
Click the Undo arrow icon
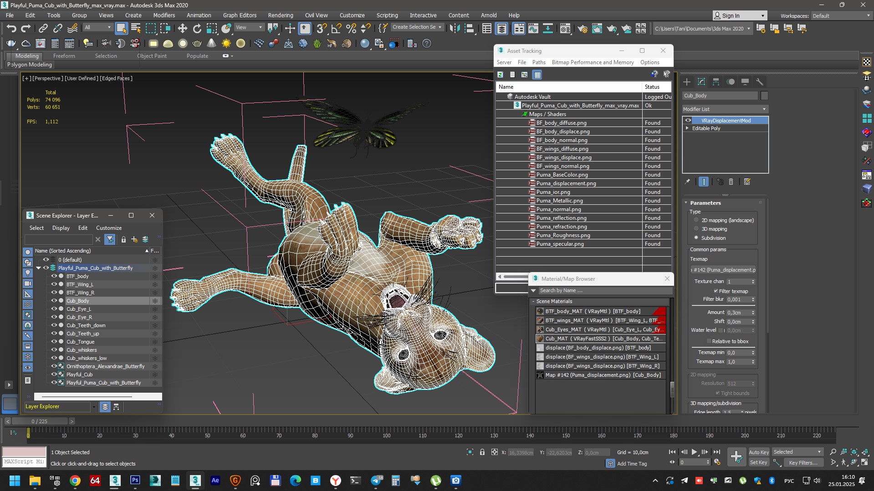[x=11, y=28]
